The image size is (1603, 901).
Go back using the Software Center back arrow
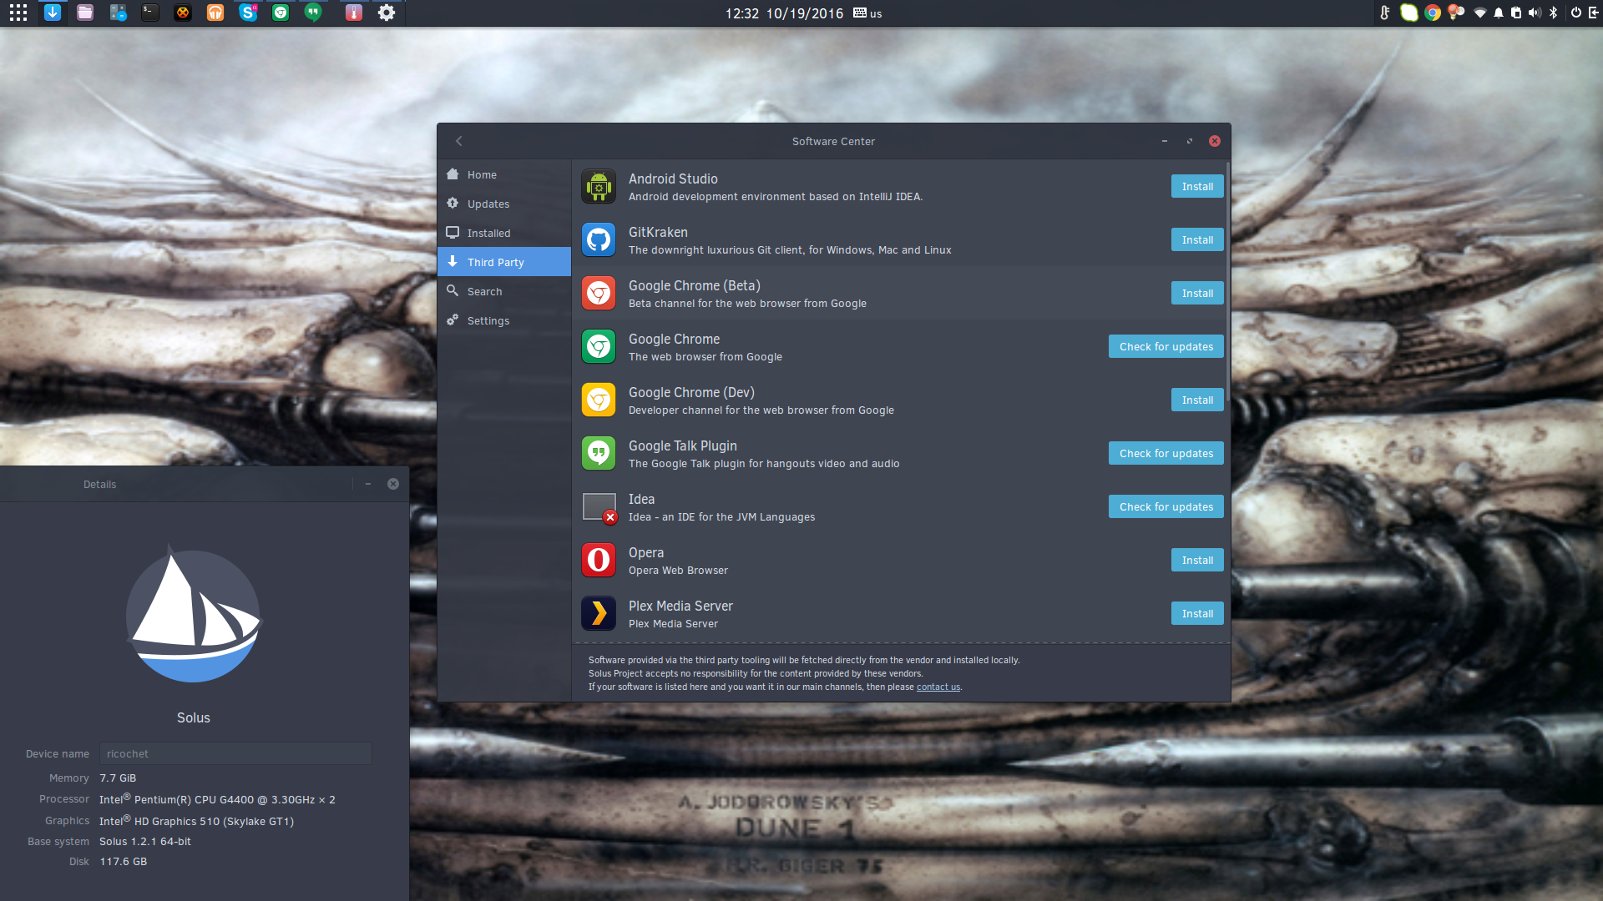(x=459, y=141)
